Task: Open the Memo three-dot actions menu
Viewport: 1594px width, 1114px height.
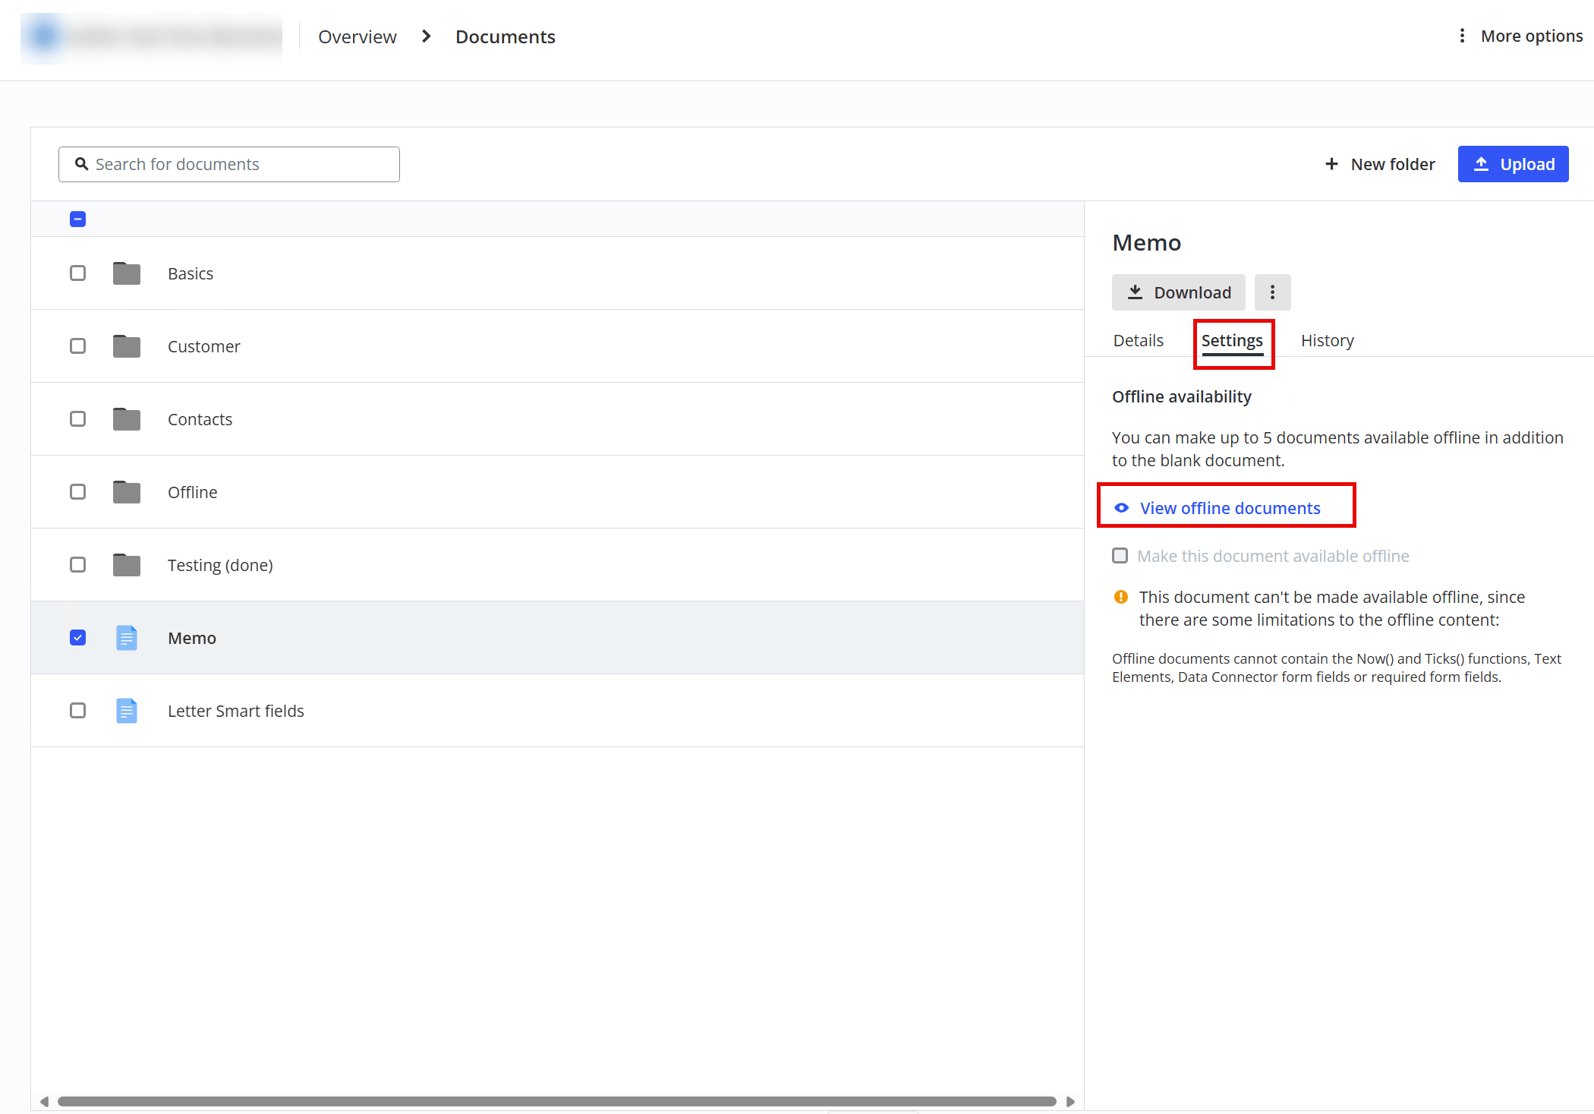Action: pos(1272,292)
